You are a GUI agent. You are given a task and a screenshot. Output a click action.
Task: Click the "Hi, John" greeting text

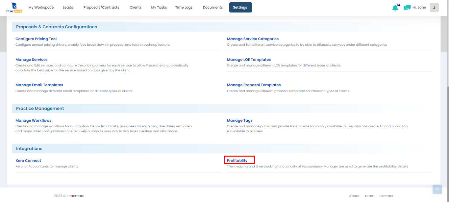click(x=419, y=7)
